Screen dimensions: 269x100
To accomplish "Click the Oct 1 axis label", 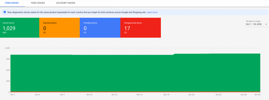I will click(13, 95).
